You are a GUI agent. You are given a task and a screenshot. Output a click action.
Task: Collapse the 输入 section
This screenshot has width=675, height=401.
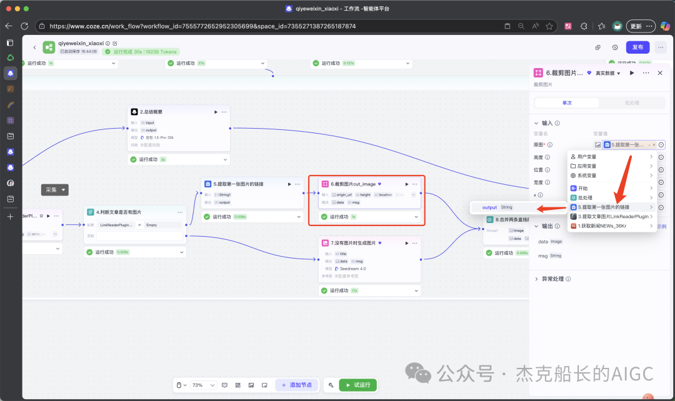click(536, 123)
